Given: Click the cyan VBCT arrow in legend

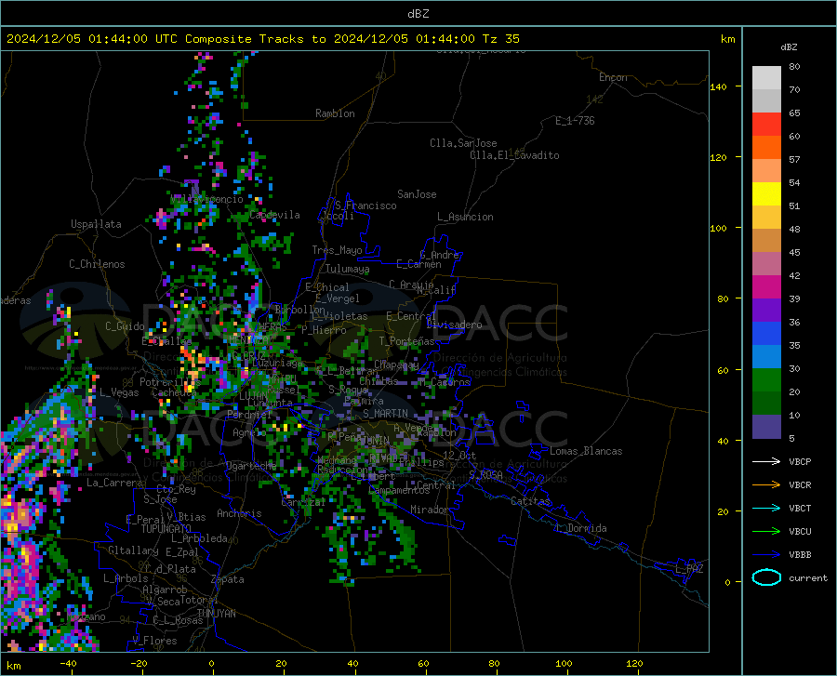Looking at the screenshot, I should tap(766, 508).
